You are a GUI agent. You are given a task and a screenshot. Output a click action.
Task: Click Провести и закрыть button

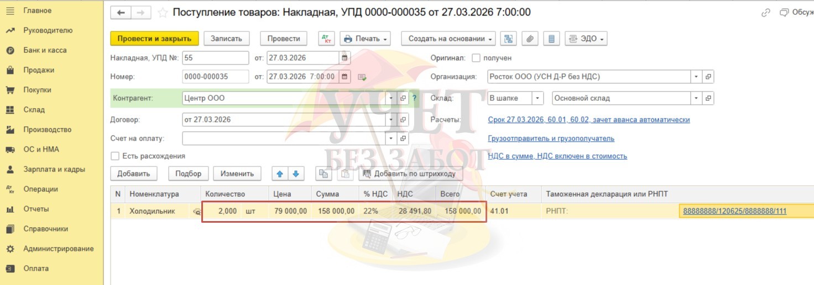pyautogui.click(x=154, y=39)
